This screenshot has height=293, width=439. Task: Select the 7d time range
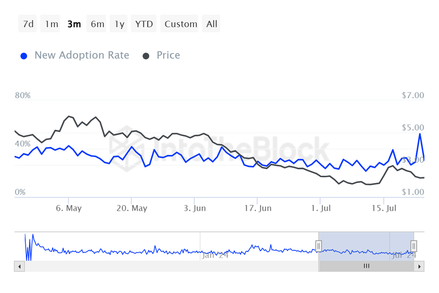click(x=28, y=24)
